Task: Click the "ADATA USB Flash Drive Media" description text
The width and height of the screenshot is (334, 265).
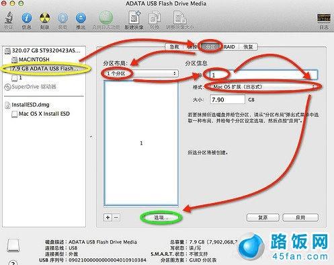Action: [x=103, y=242]
